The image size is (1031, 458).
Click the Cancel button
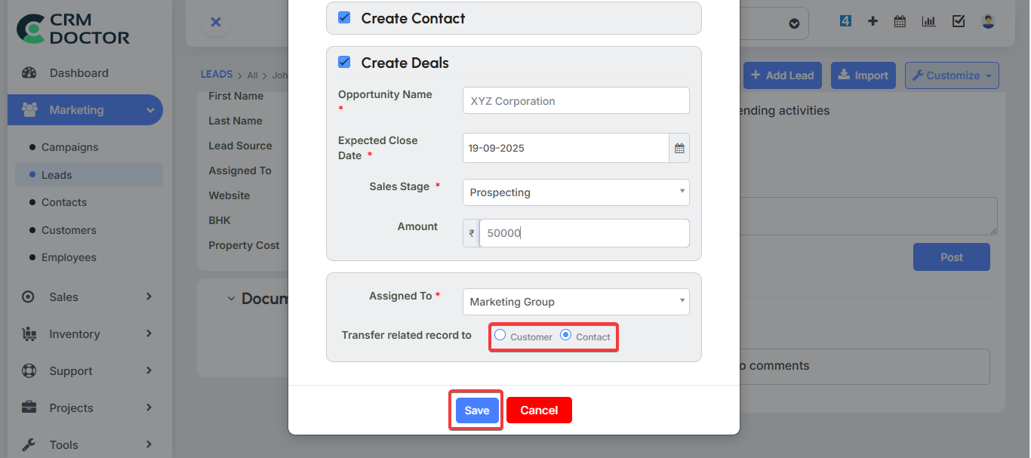click(x=538, y=410)
